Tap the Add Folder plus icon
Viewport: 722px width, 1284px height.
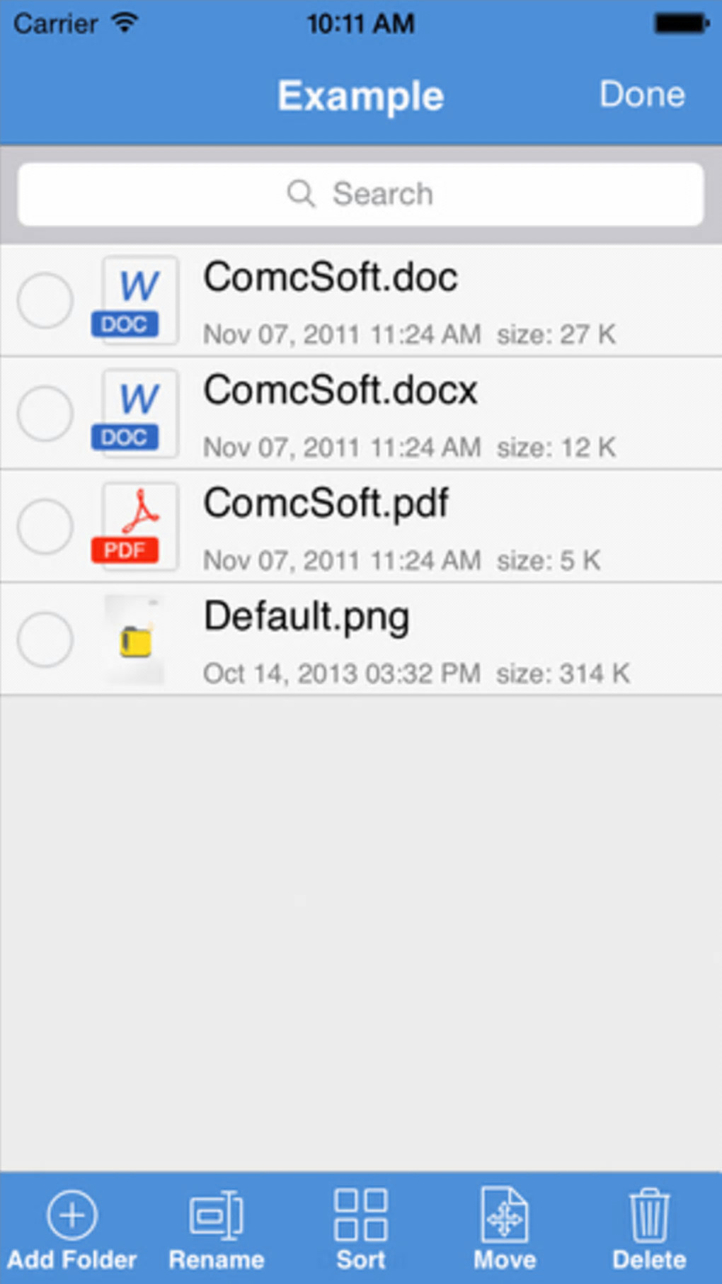click(x=71, y=1215)
